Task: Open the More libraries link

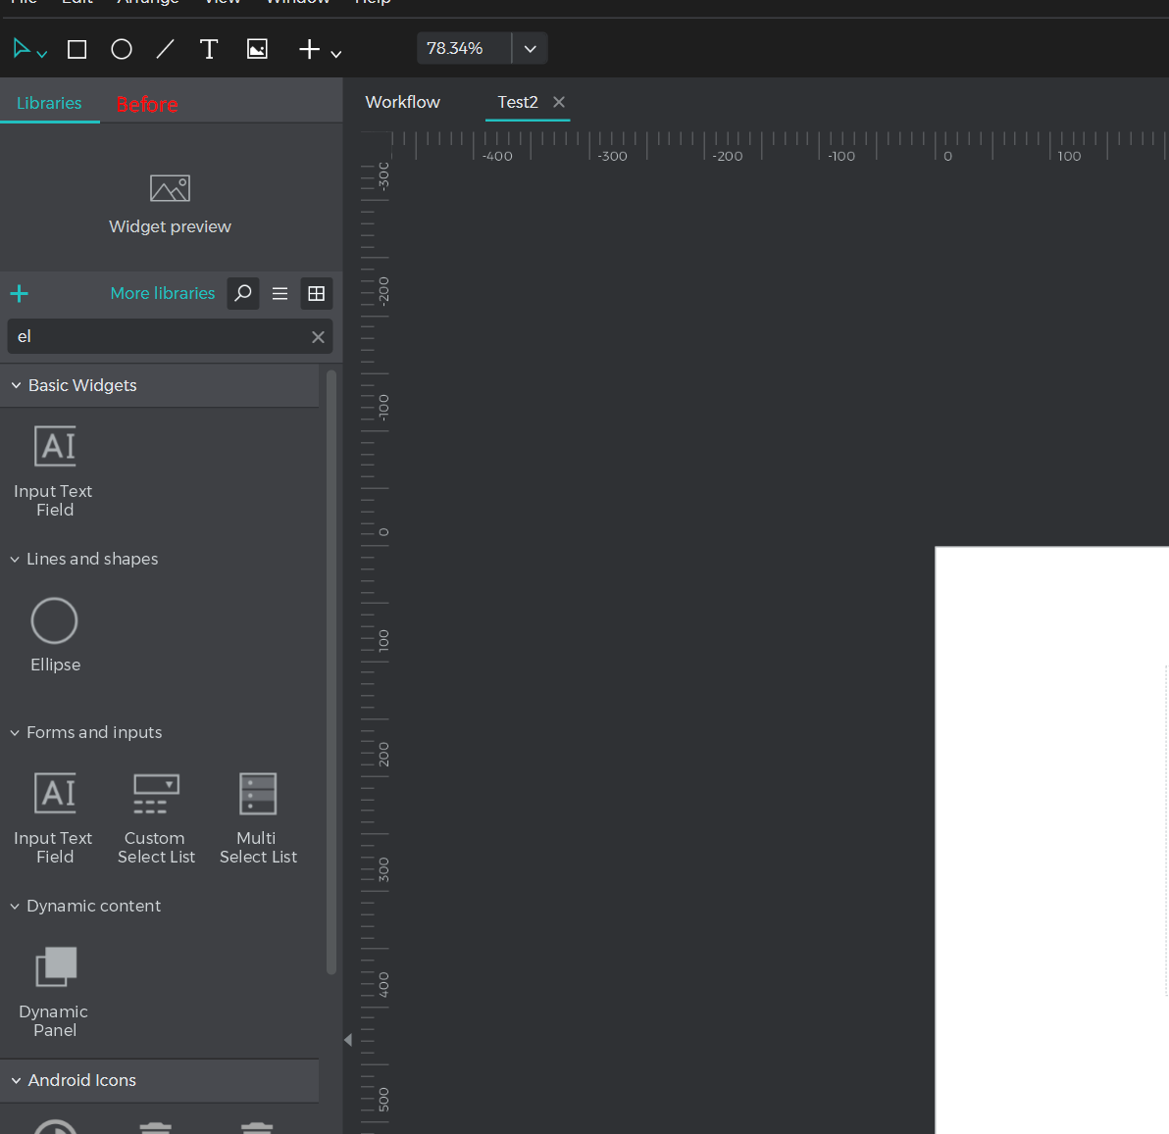Action: coord(162,293)
